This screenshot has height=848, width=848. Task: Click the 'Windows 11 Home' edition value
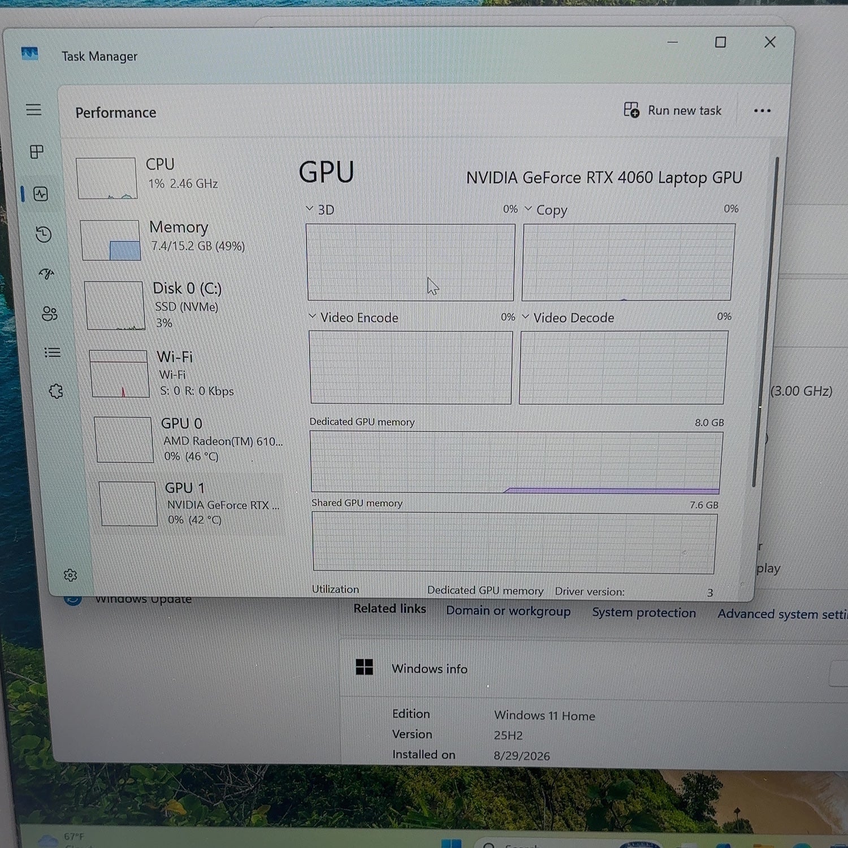pos(544,716)
